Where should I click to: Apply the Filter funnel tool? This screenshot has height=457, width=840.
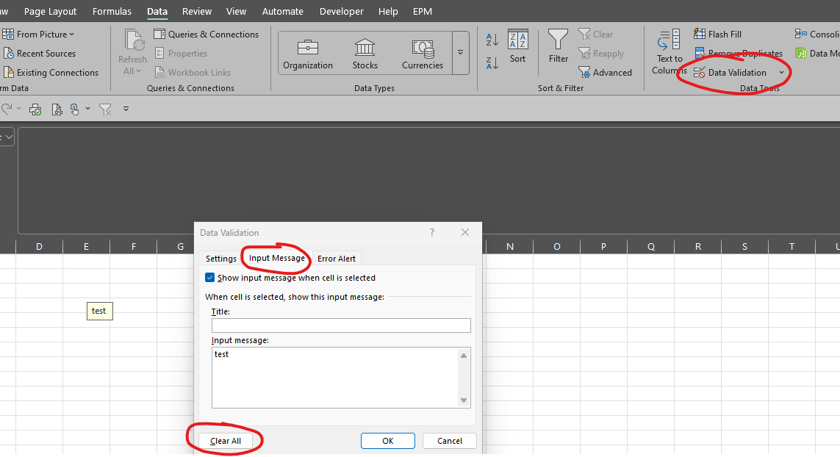(559, 46)
